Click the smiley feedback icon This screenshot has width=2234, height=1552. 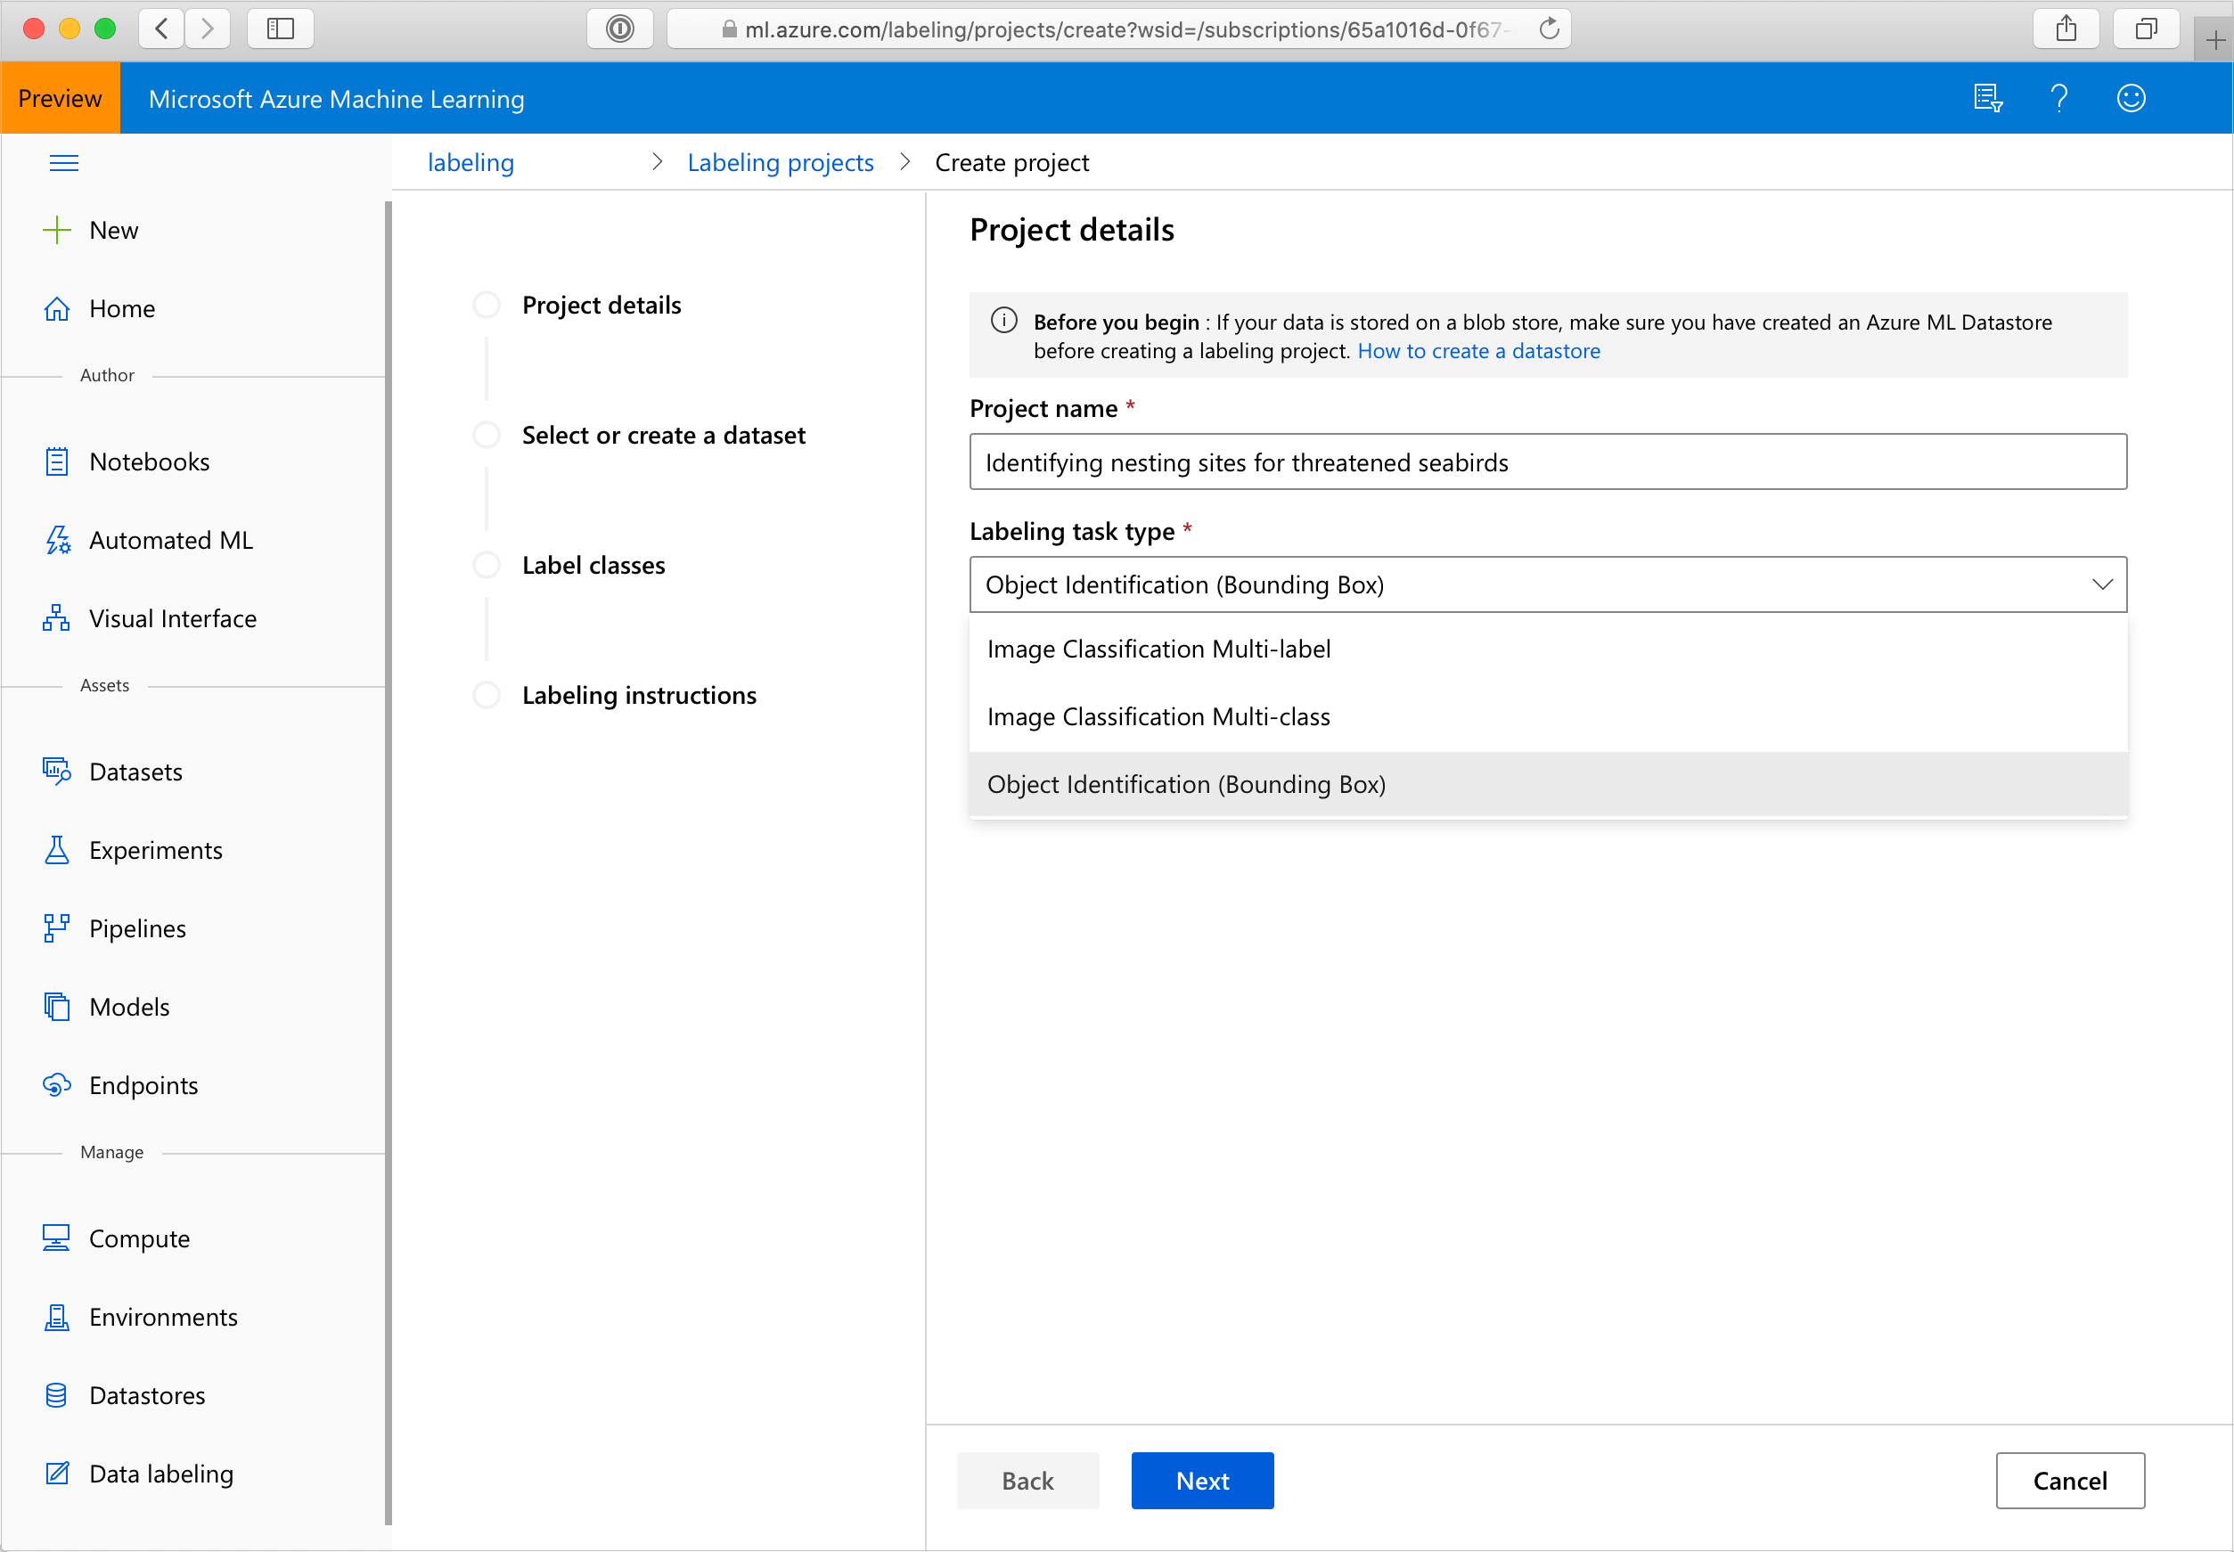2130,98
